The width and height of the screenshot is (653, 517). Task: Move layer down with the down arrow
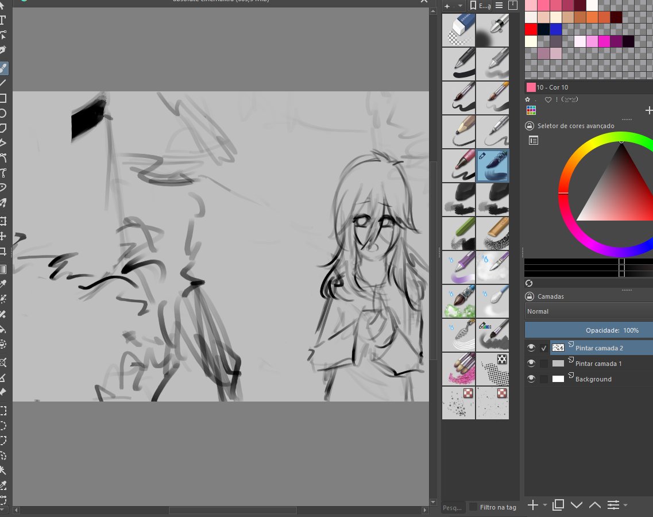[x=577, y=505]
